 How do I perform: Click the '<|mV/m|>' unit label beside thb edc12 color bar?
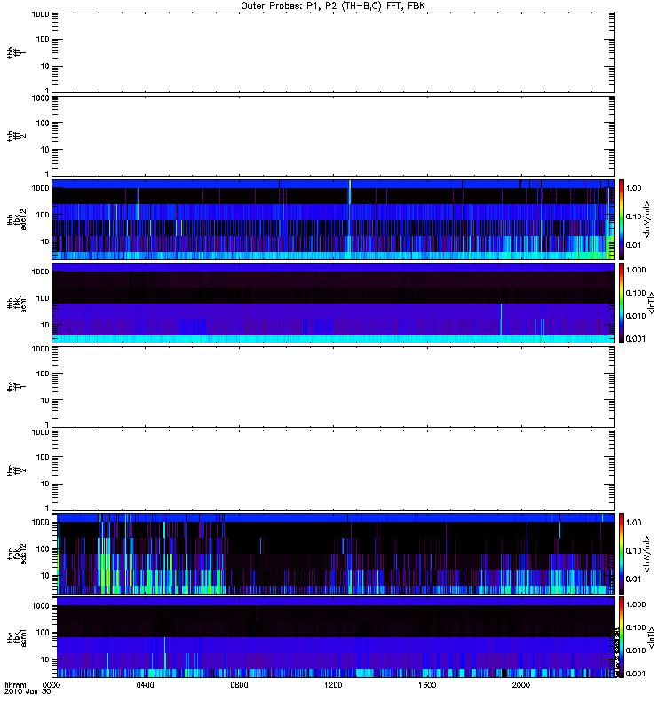click(647, 219)
